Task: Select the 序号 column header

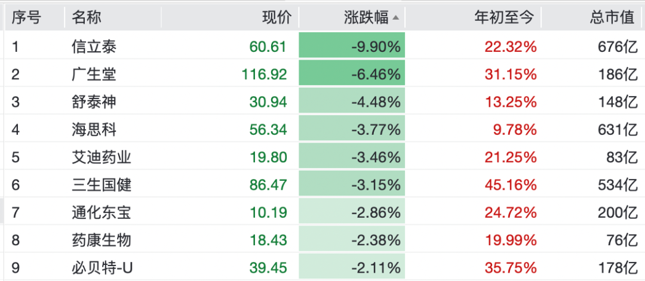Action: click(27, 18)
